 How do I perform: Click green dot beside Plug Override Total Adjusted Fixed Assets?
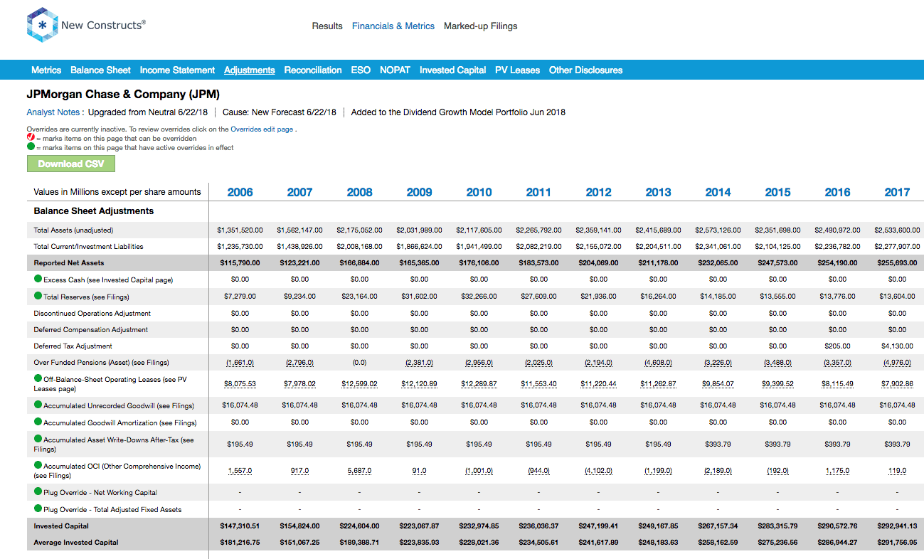[38, 509]
